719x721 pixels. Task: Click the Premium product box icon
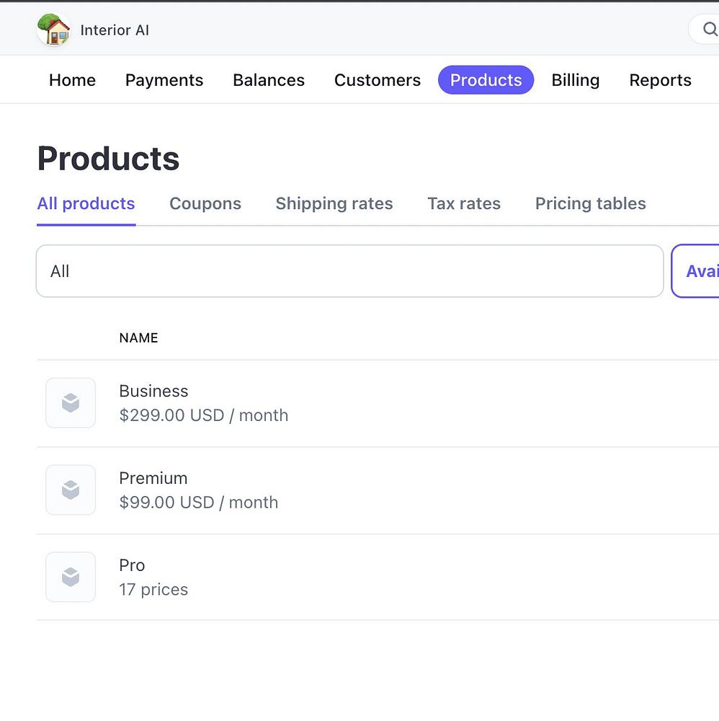[71, 490]
